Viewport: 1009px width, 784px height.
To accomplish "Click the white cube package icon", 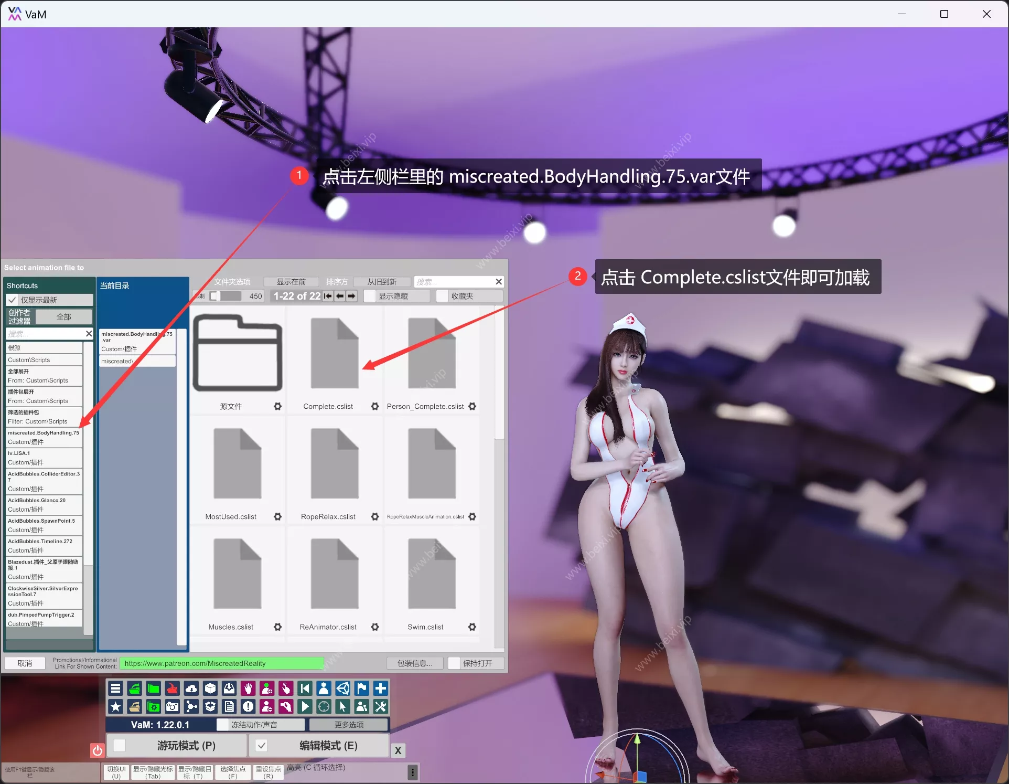I will 210,688.
